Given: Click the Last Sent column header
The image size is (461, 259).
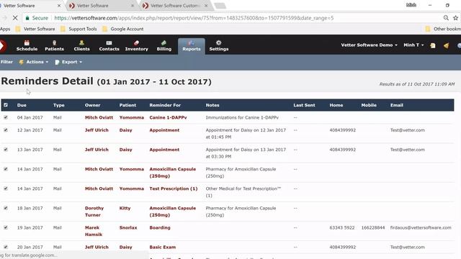Looking at the screenshot, I should tap(304, 105).
